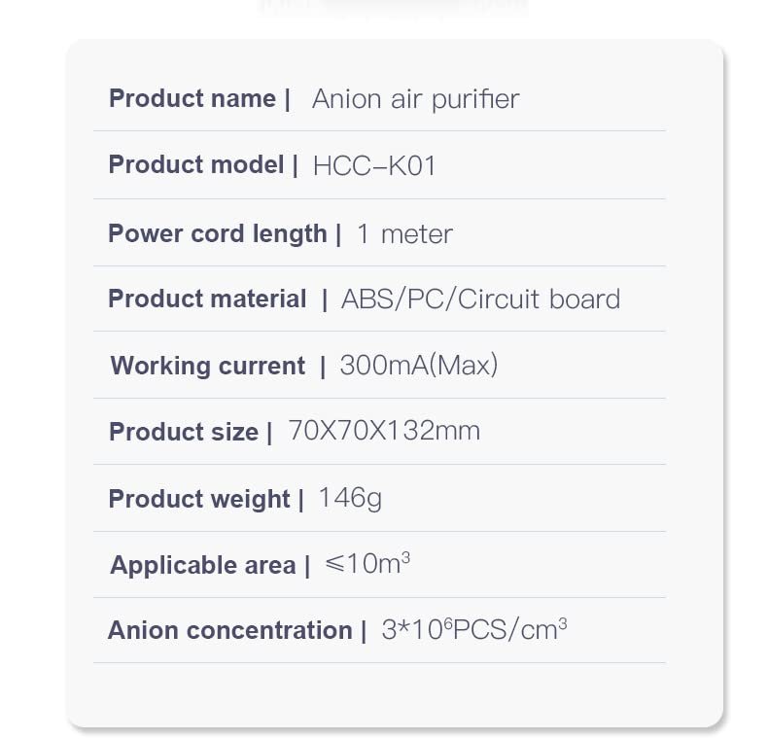Click the "Power cord length" label

pos(218,234)
